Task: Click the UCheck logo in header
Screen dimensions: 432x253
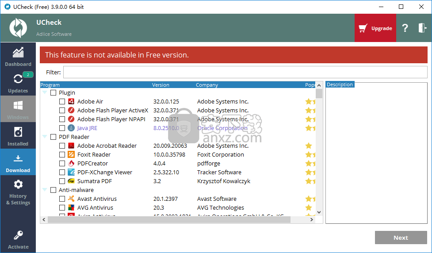Action: pyautogui.click(x=18, y=28)
